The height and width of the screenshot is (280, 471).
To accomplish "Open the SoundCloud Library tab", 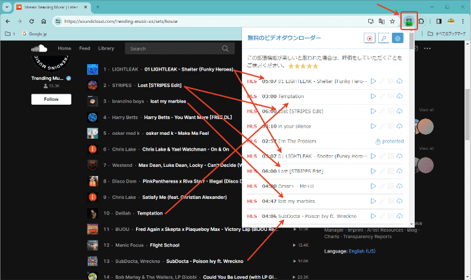I will [106, 48].
